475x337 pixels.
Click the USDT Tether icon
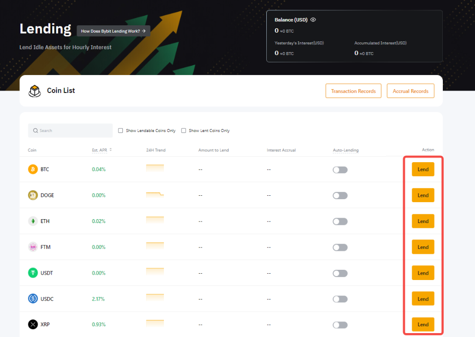[33, 273]
